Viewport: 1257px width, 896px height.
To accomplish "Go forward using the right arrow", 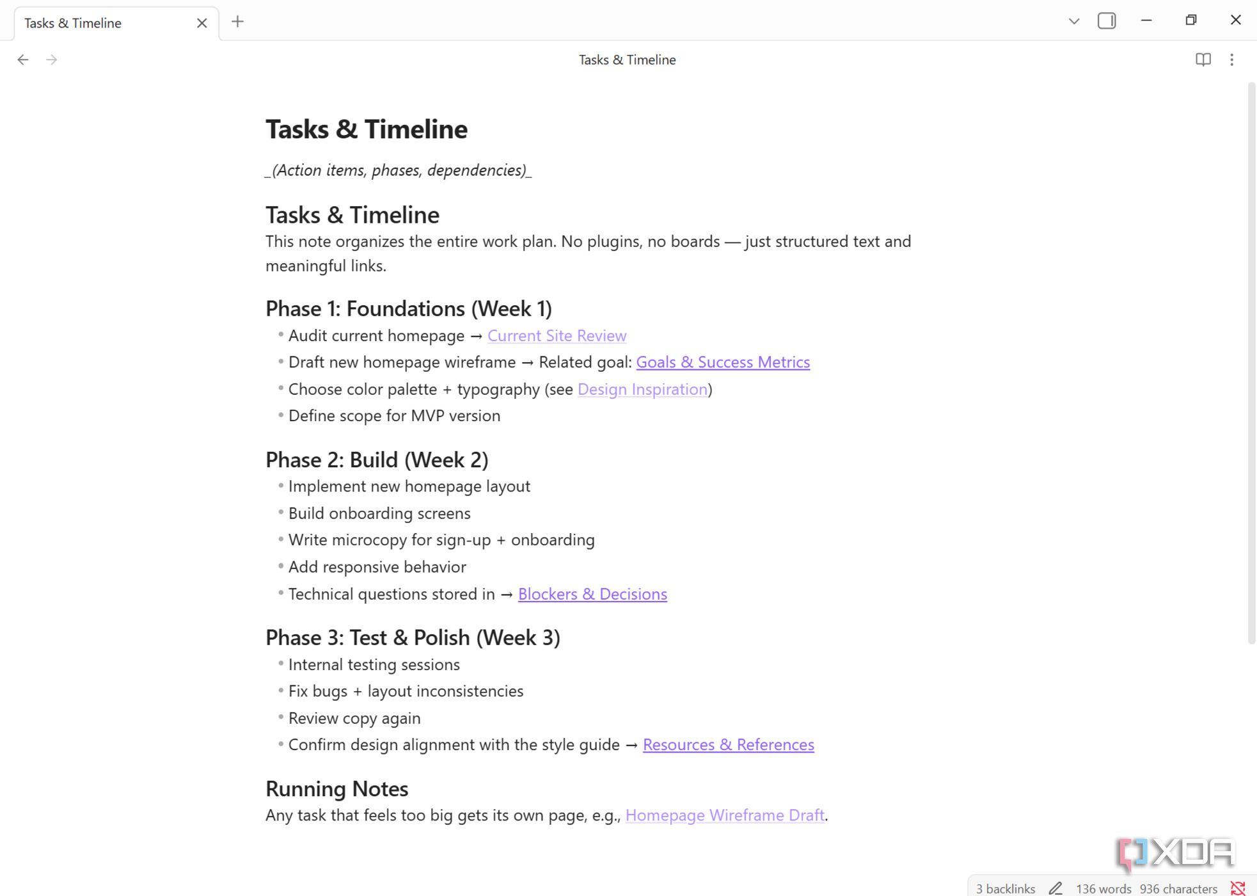I will (x=52, y=60).
